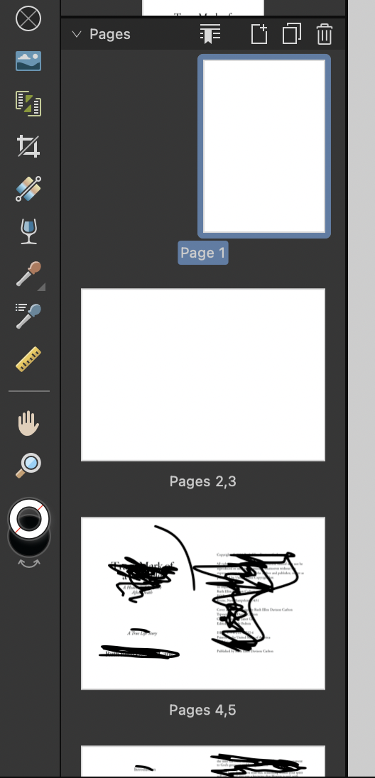
Task: Click the Pages/Master Pages toggle icon
Action: coord(210,34)
